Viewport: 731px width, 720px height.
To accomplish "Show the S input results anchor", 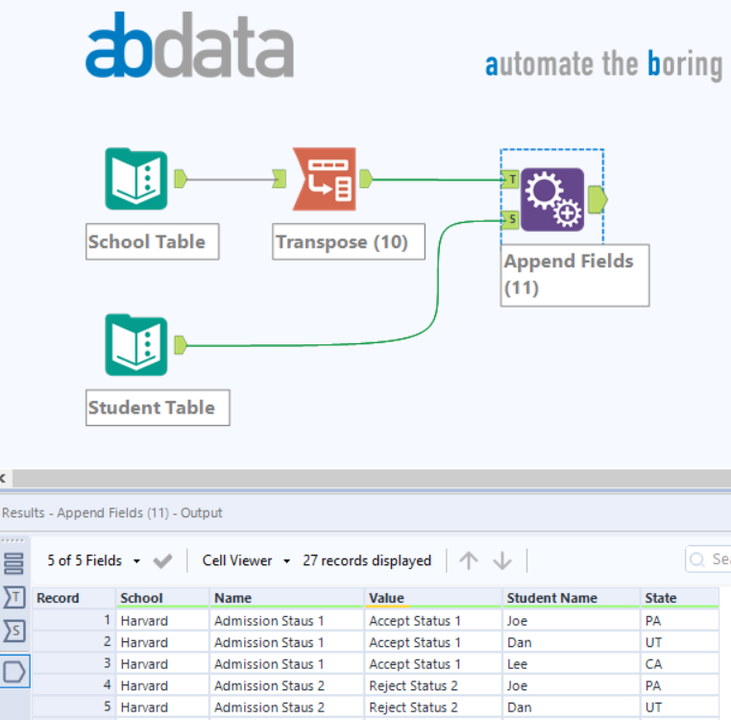I will (14, 632).
